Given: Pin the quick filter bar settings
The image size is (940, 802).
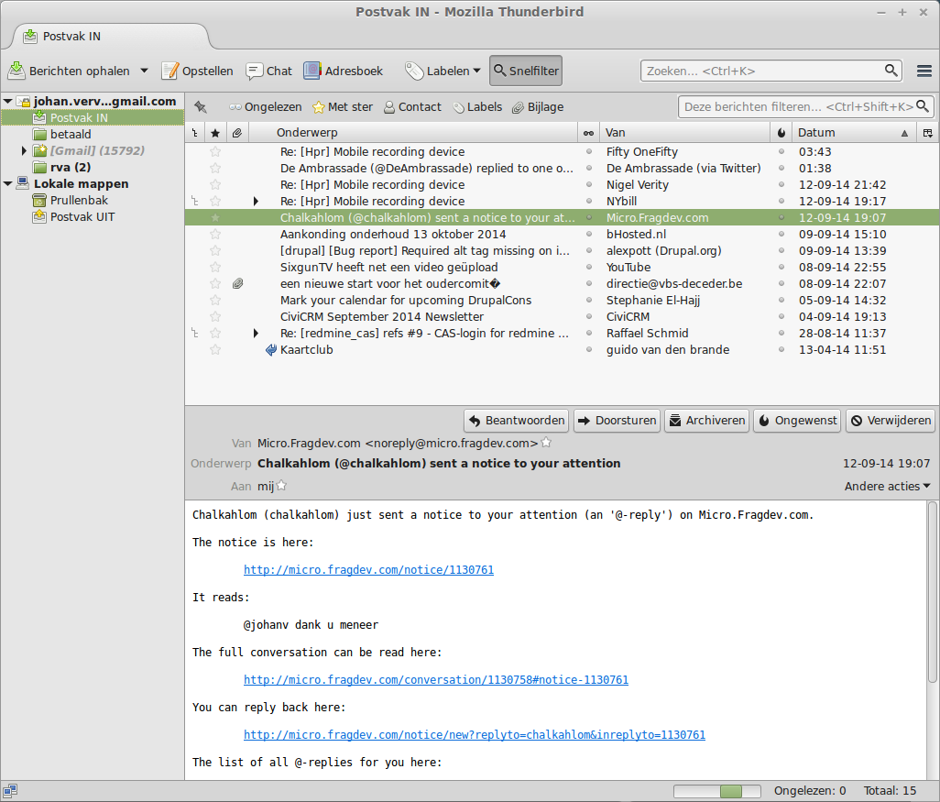Looking at the screenshot, I should (x=201, y=106).
